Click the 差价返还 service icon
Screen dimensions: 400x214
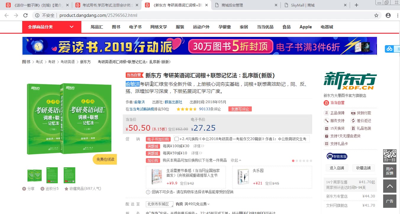point(353,121)
